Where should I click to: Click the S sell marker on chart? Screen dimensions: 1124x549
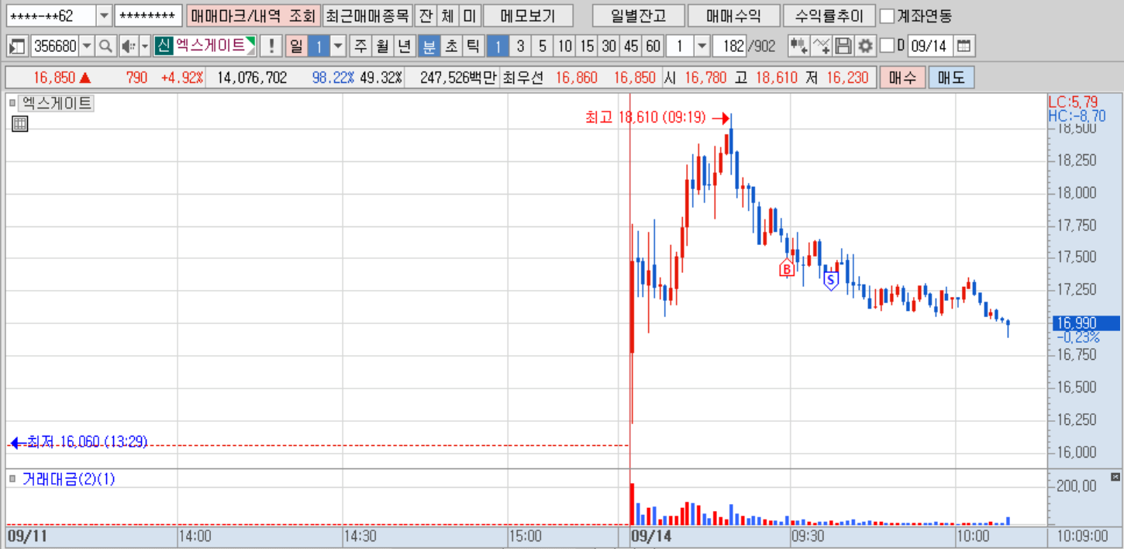pyautogui.click(x=831, y=281)
